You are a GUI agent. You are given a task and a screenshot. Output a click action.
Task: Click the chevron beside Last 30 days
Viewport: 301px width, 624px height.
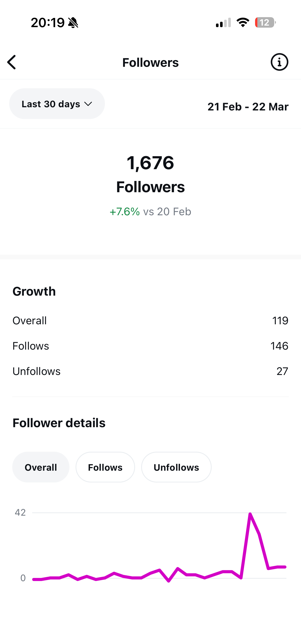coord(88,104)
